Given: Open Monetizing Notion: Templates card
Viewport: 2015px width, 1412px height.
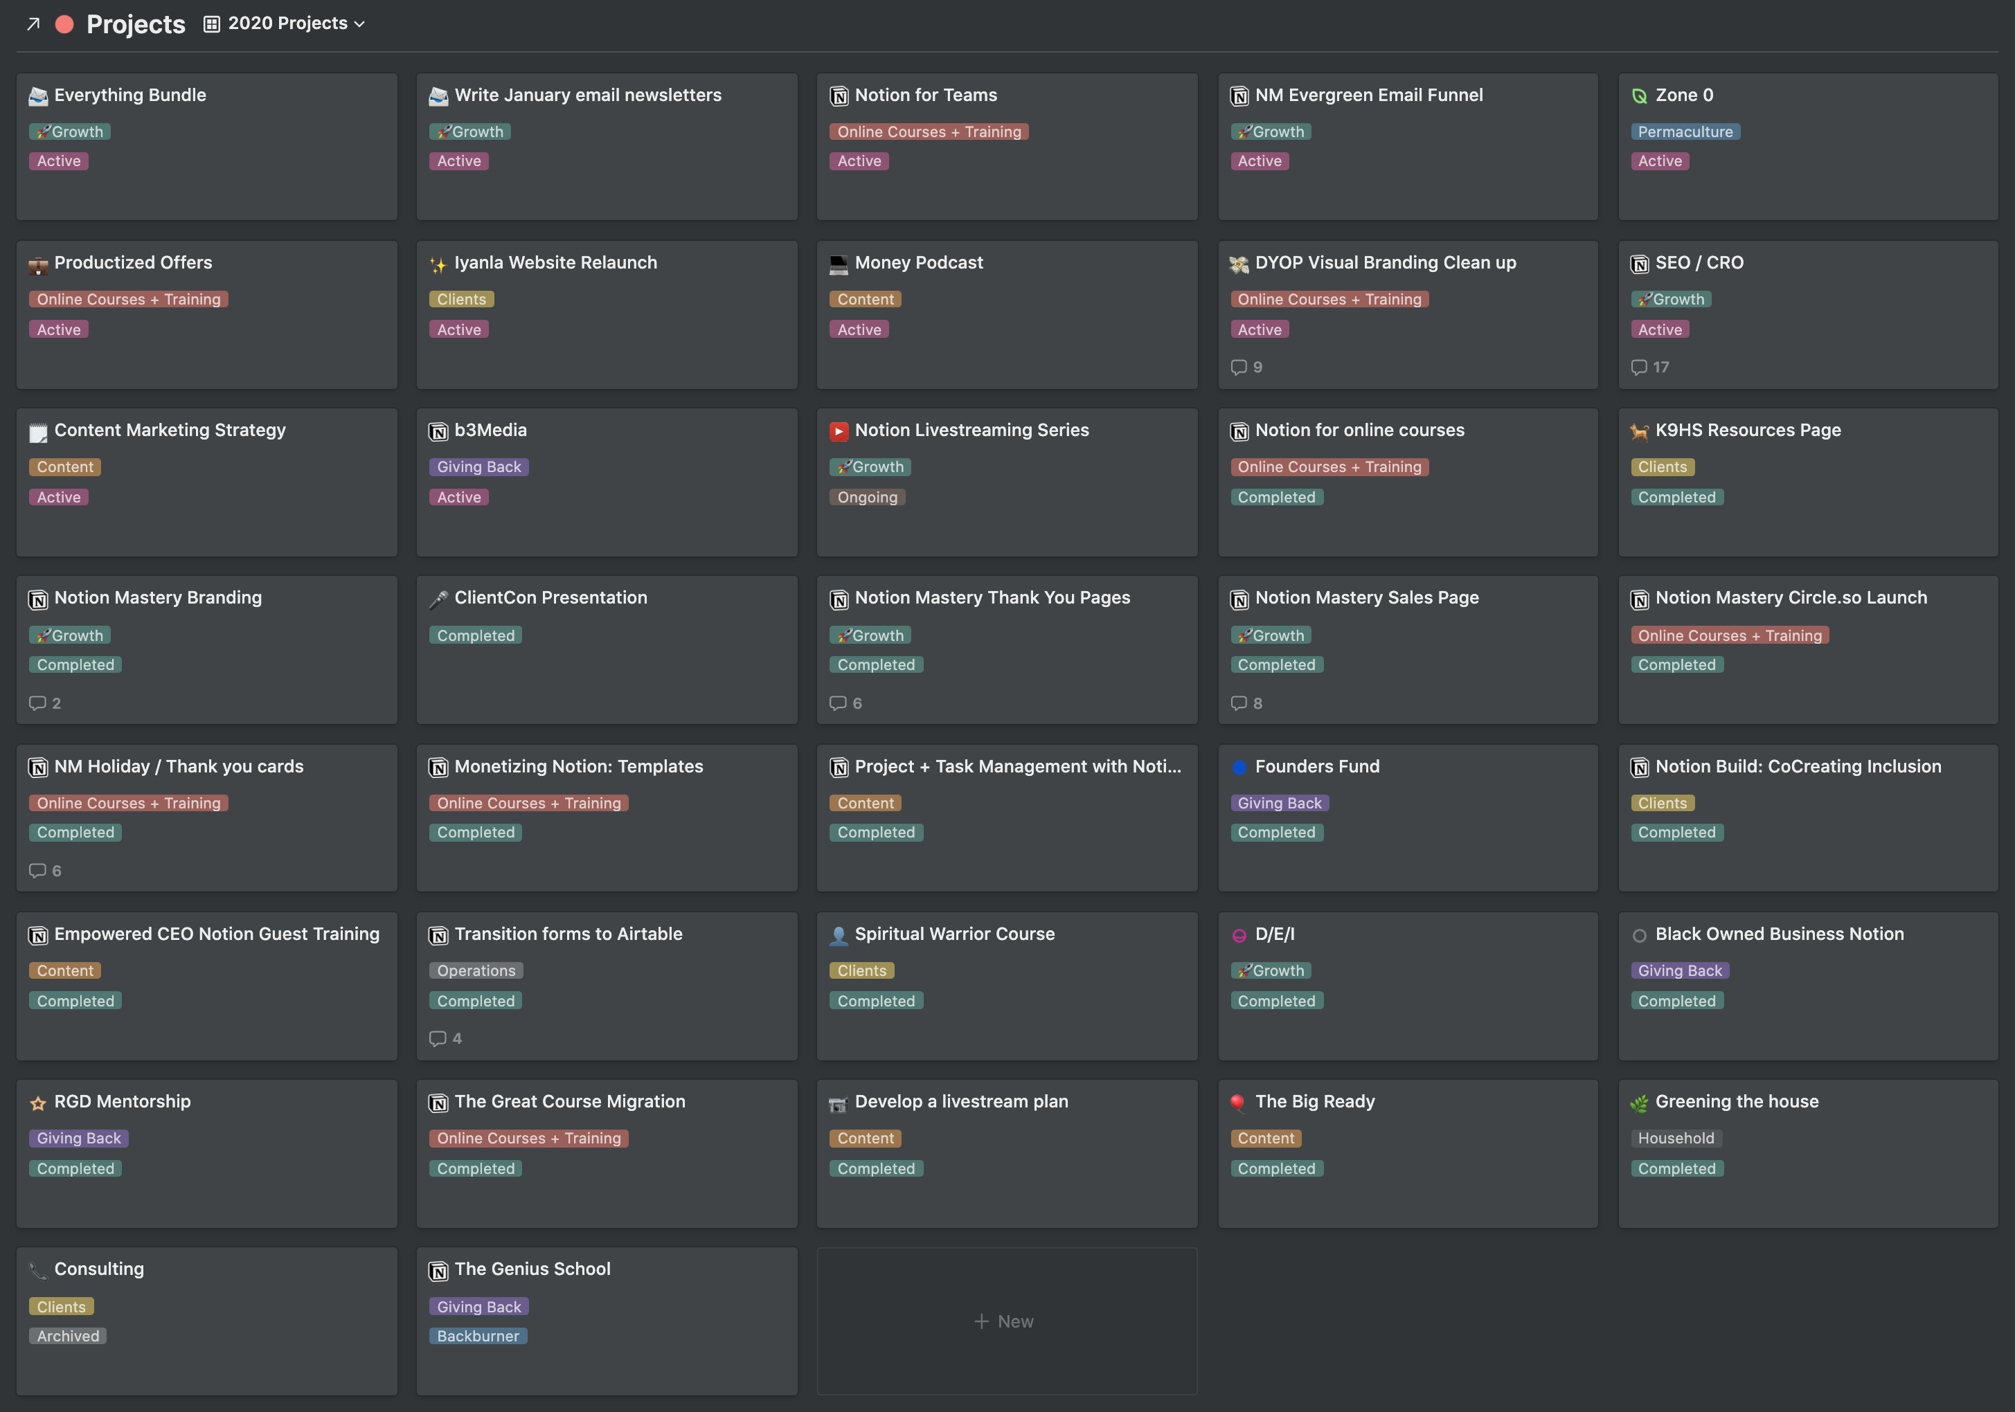Looking at the screenshot, I should point(607,818).
